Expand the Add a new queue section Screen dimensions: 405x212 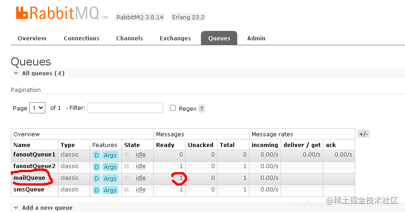tap(44, 208)
